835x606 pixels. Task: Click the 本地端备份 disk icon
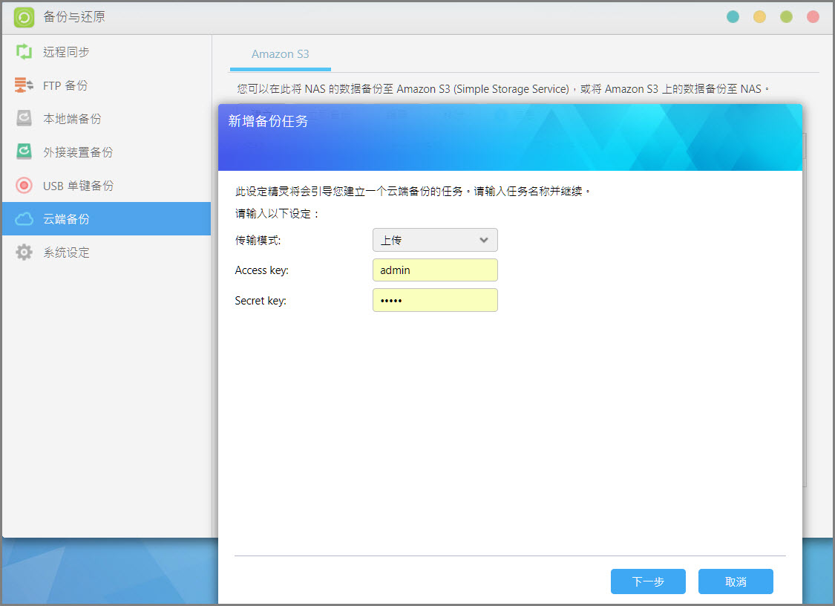tap(24, 118)
